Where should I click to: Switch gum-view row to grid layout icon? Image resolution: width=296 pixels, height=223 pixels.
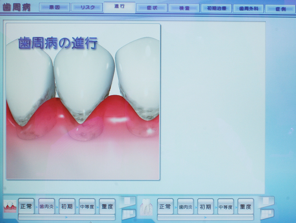pyautogui.click(x=129, y=214)
